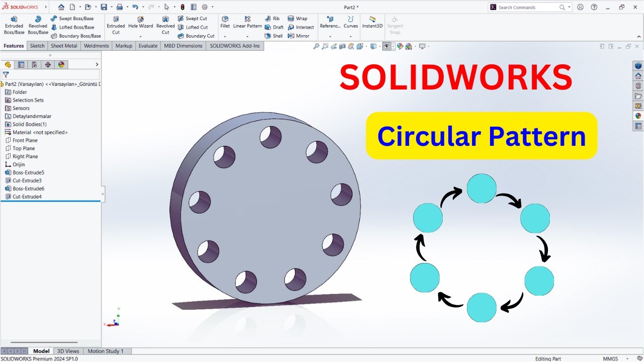The image size is (644, 362).
Task: Select the Rib feature
Action: point(272,19)
